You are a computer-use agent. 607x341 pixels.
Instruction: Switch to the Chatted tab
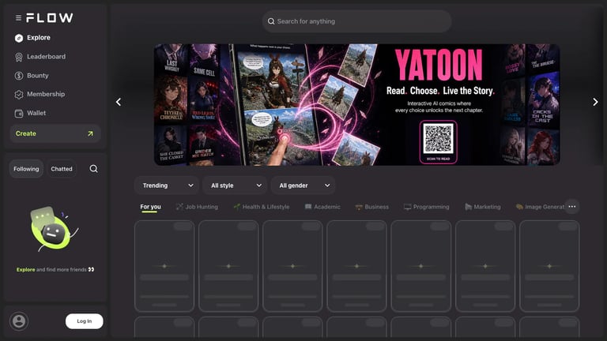pyautogui.click(x=62, y=169)
